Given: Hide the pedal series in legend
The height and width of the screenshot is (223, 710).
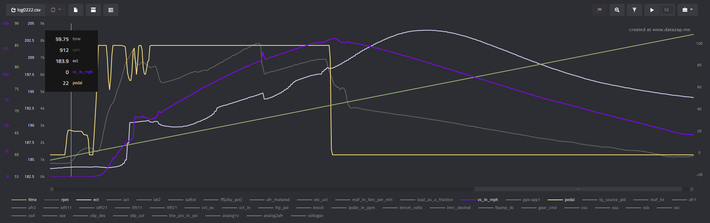Looking at the screenshot, I should point(561,199).
